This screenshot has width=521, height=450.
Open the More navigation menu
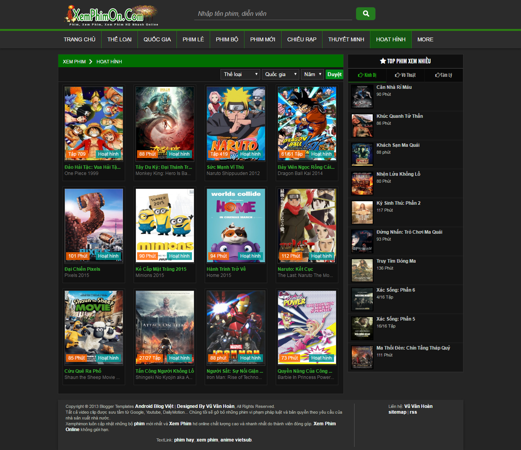point(425,39)
